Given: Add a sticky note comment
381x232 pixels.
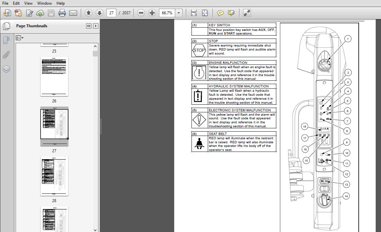Looking at the screenshot, I should click(220, 13).
